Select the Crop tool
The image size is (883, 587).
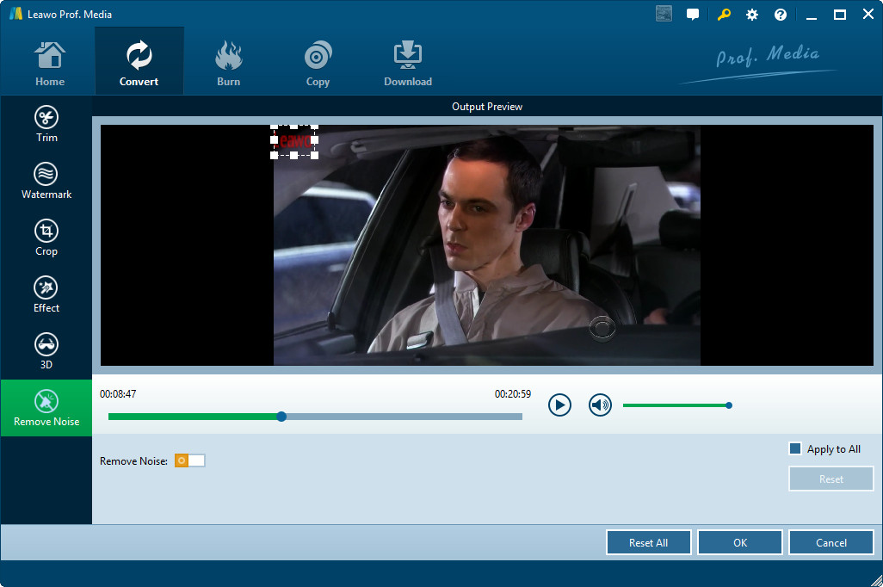(46, 238)
